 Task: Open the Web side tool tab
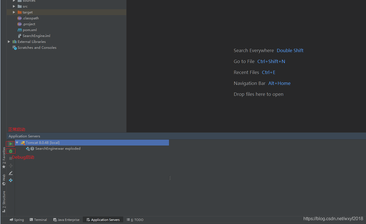coord(4,180)
